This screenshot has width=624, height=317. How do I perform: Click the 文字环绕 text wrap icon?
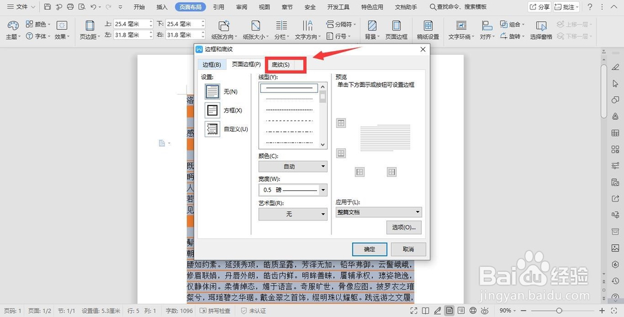(x=461, y=26)
